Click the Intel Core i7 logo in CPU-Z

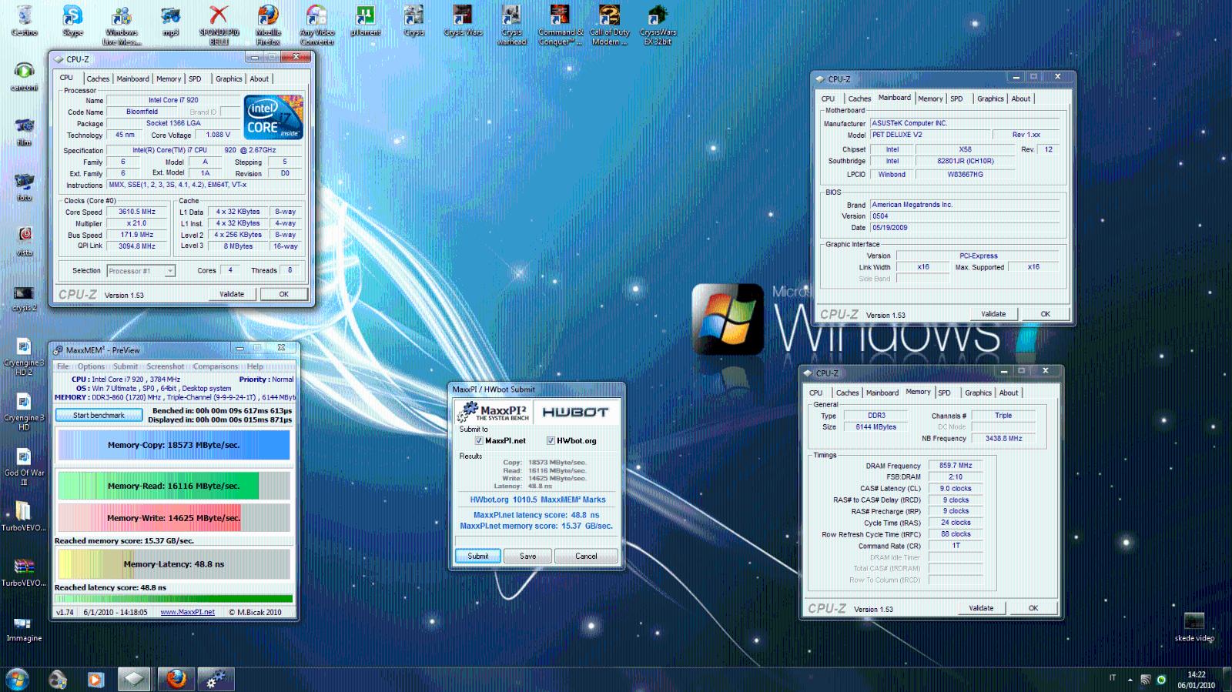[x=273, y=117]
